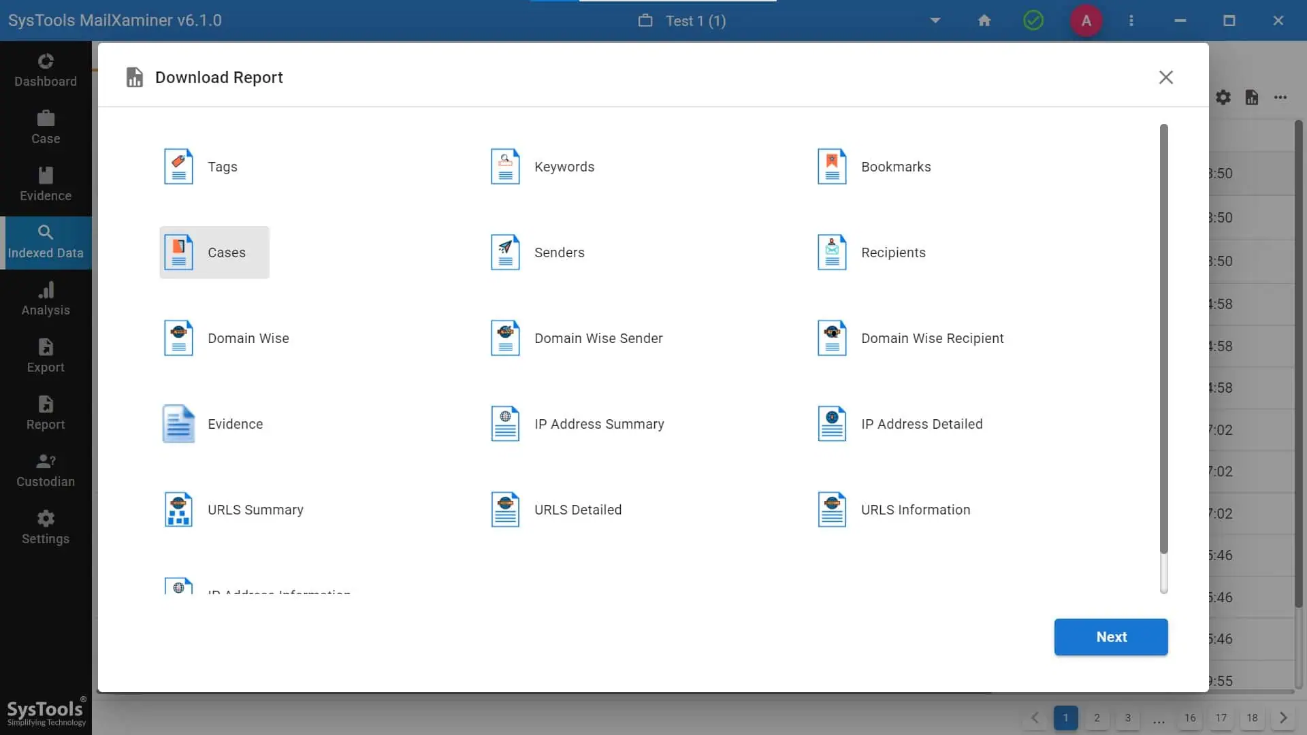Click the Domain Wise Sender label

coord(598,338)
